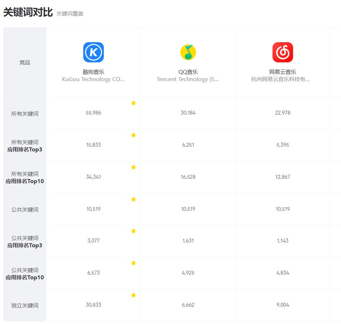
Task: Click the star on 所有关键词应用排名Top10 row
Action: pyautogui.click(x=134, y=167)
